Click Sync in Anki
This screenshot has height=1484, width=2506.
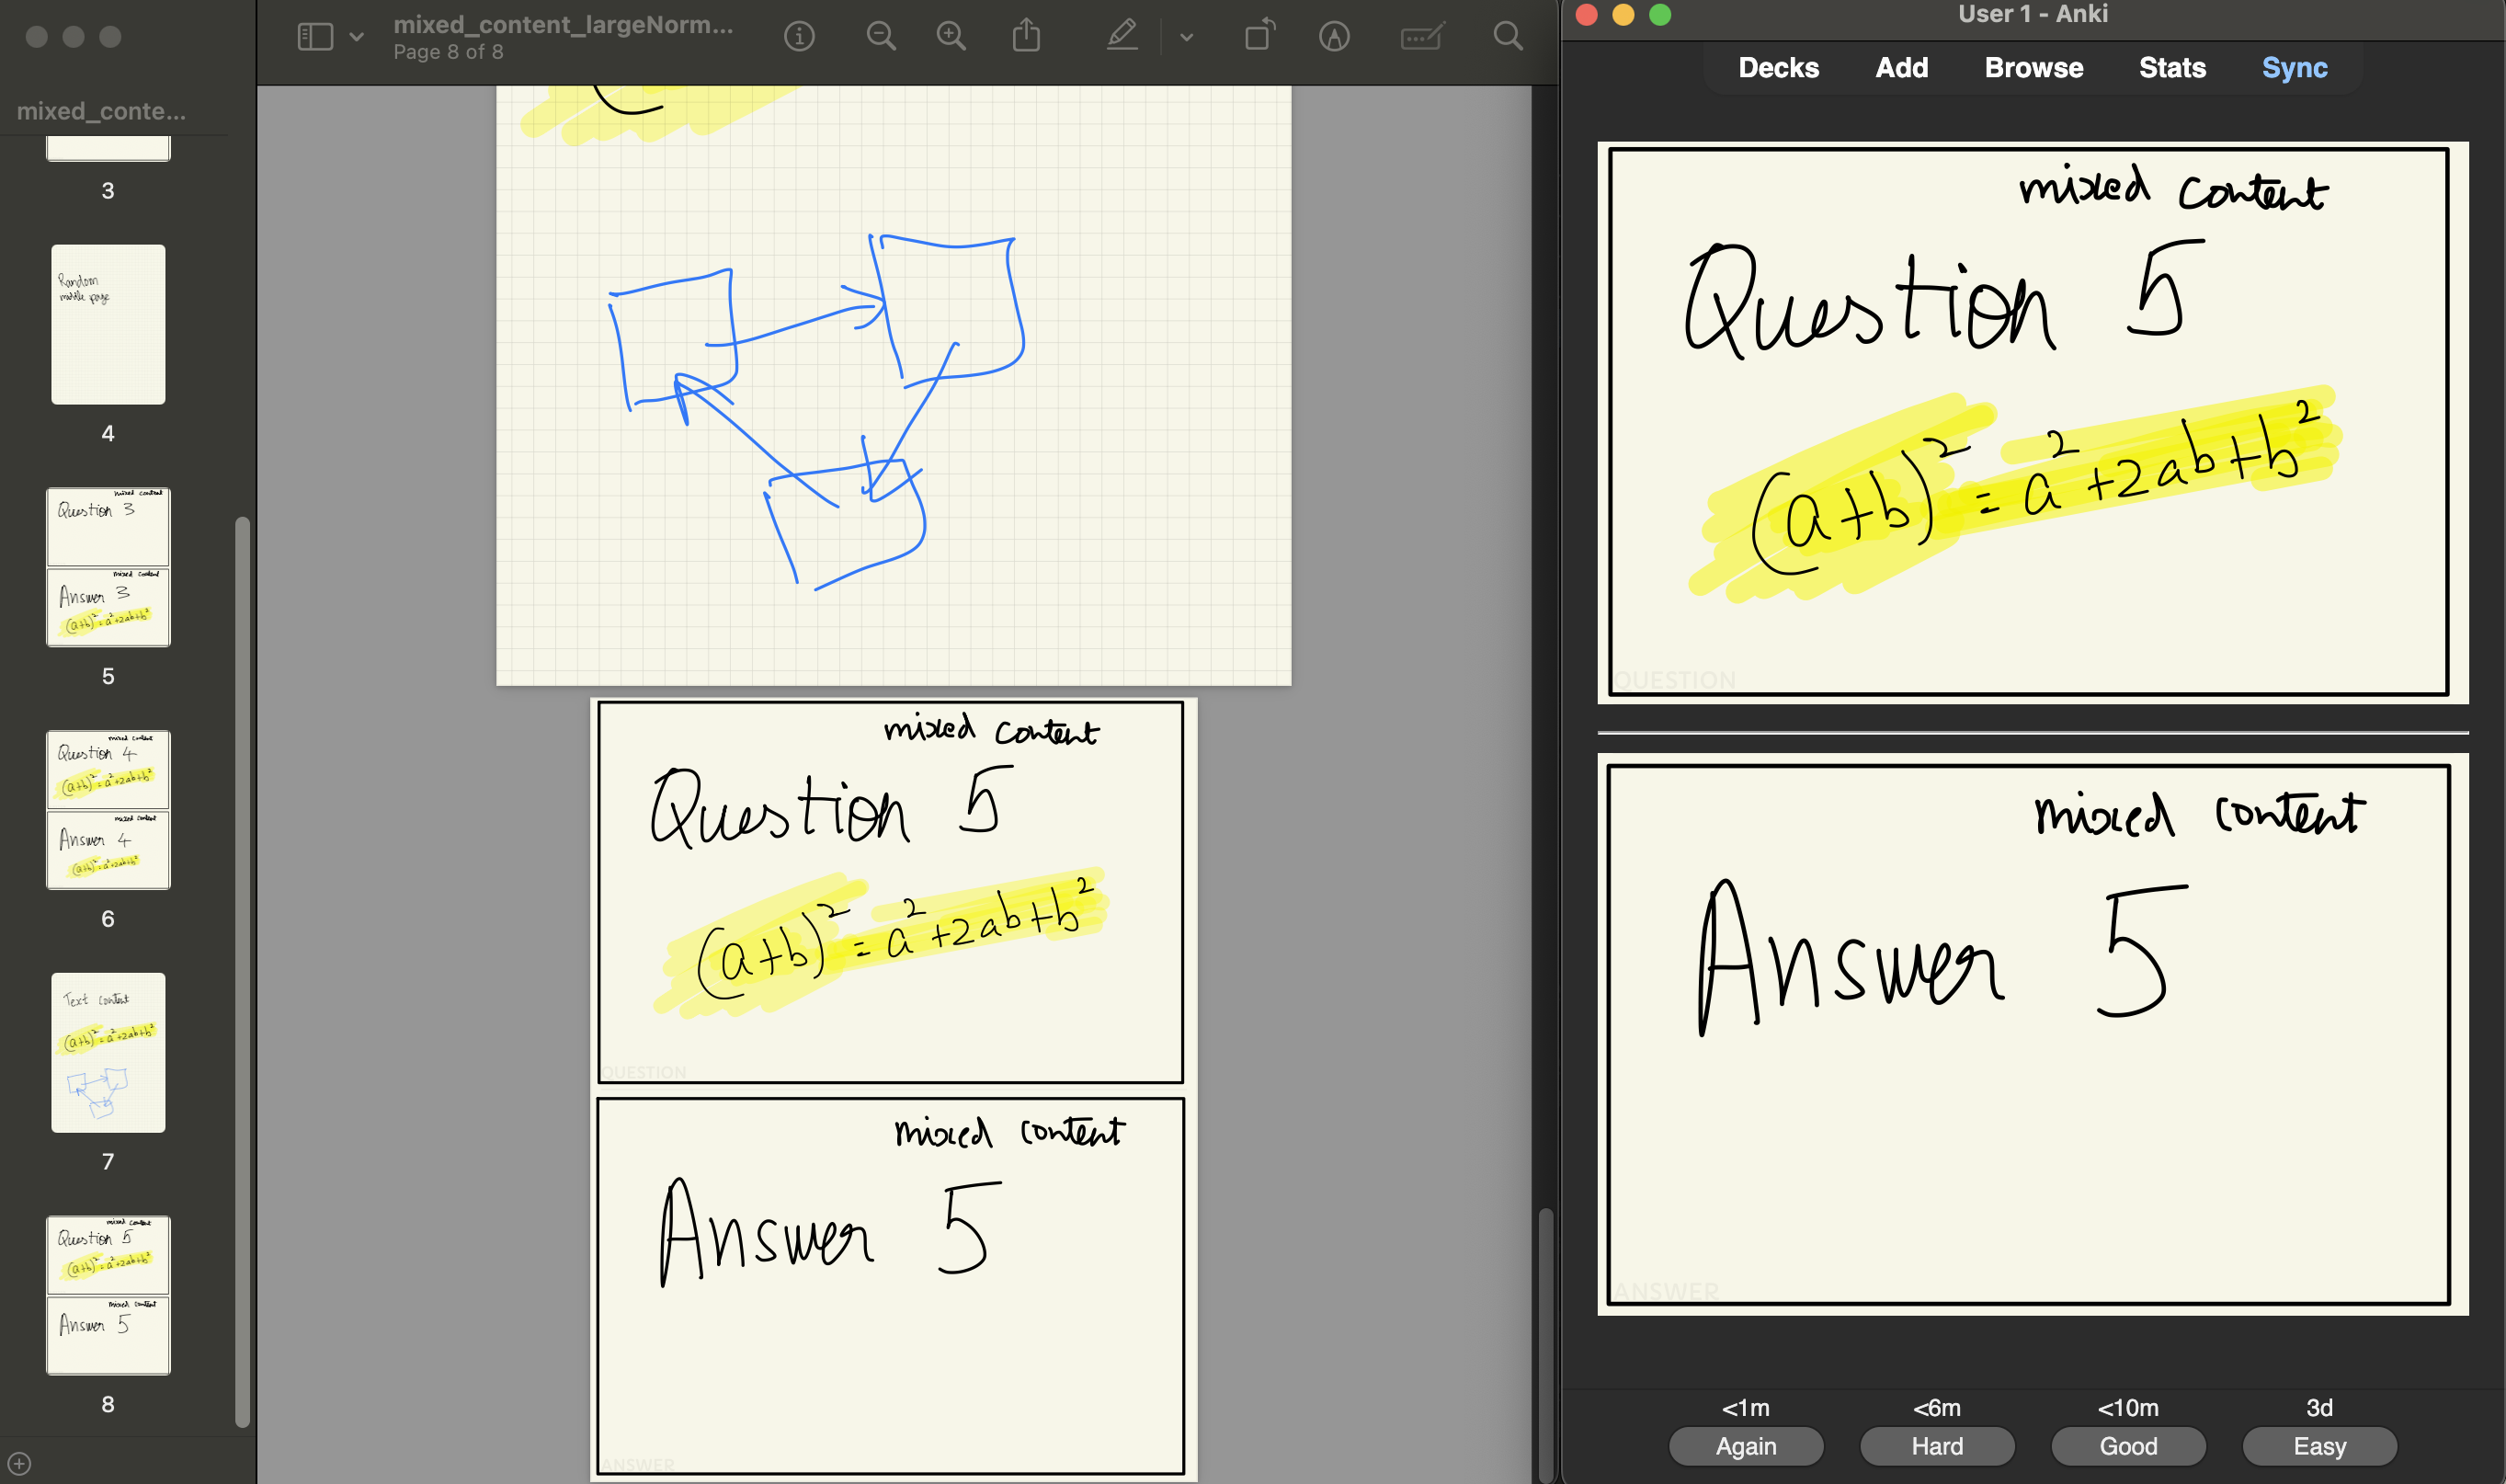coord(2294,68)
